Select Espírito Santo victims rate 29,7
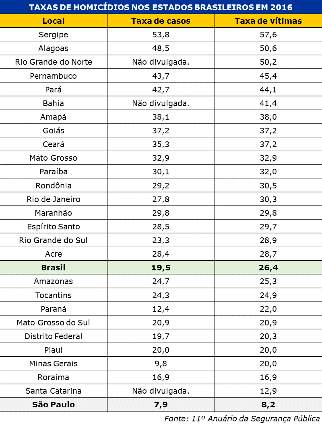The width and height of the screenshot is (322, 425). point(268,227)
